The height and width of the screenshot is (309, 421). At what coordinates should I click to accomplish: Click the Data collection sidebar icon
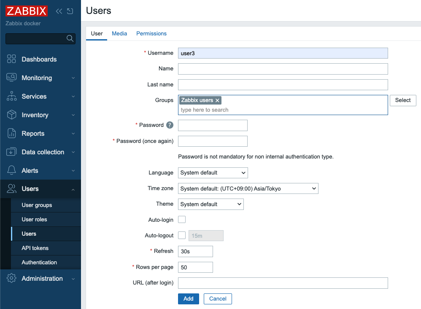point(11,152)
